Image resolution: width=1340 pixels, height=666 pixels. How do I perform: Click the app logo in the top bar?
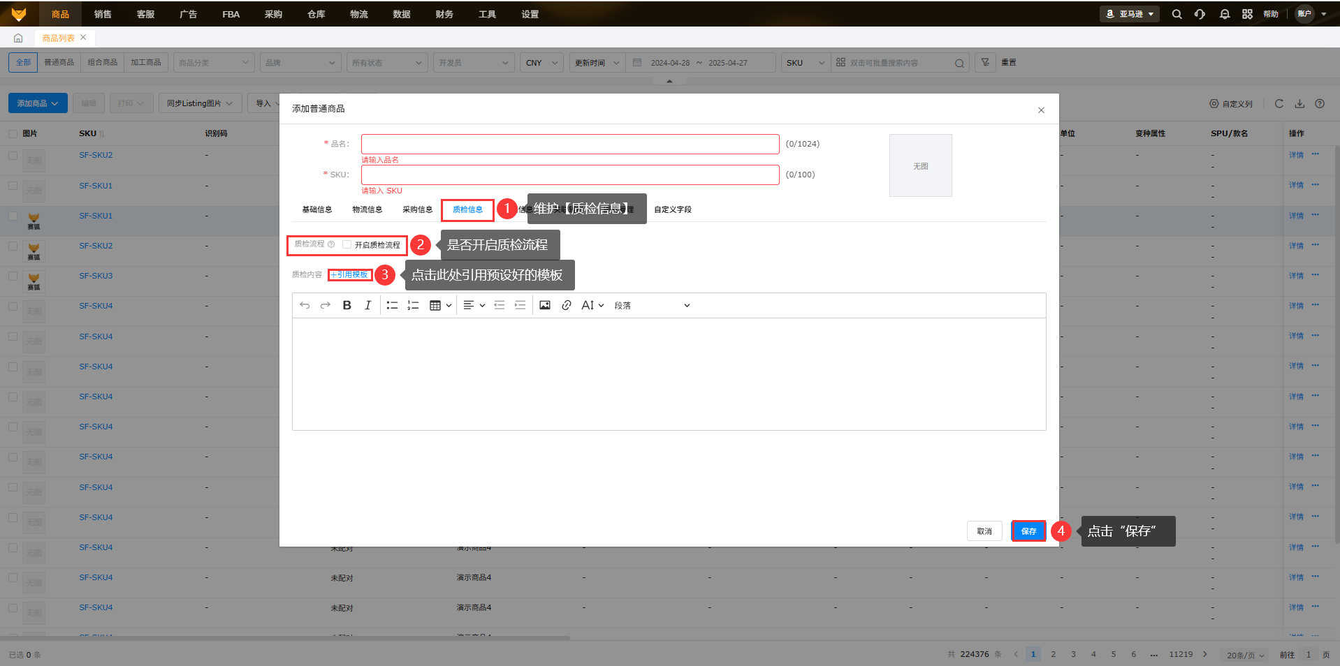19,14
